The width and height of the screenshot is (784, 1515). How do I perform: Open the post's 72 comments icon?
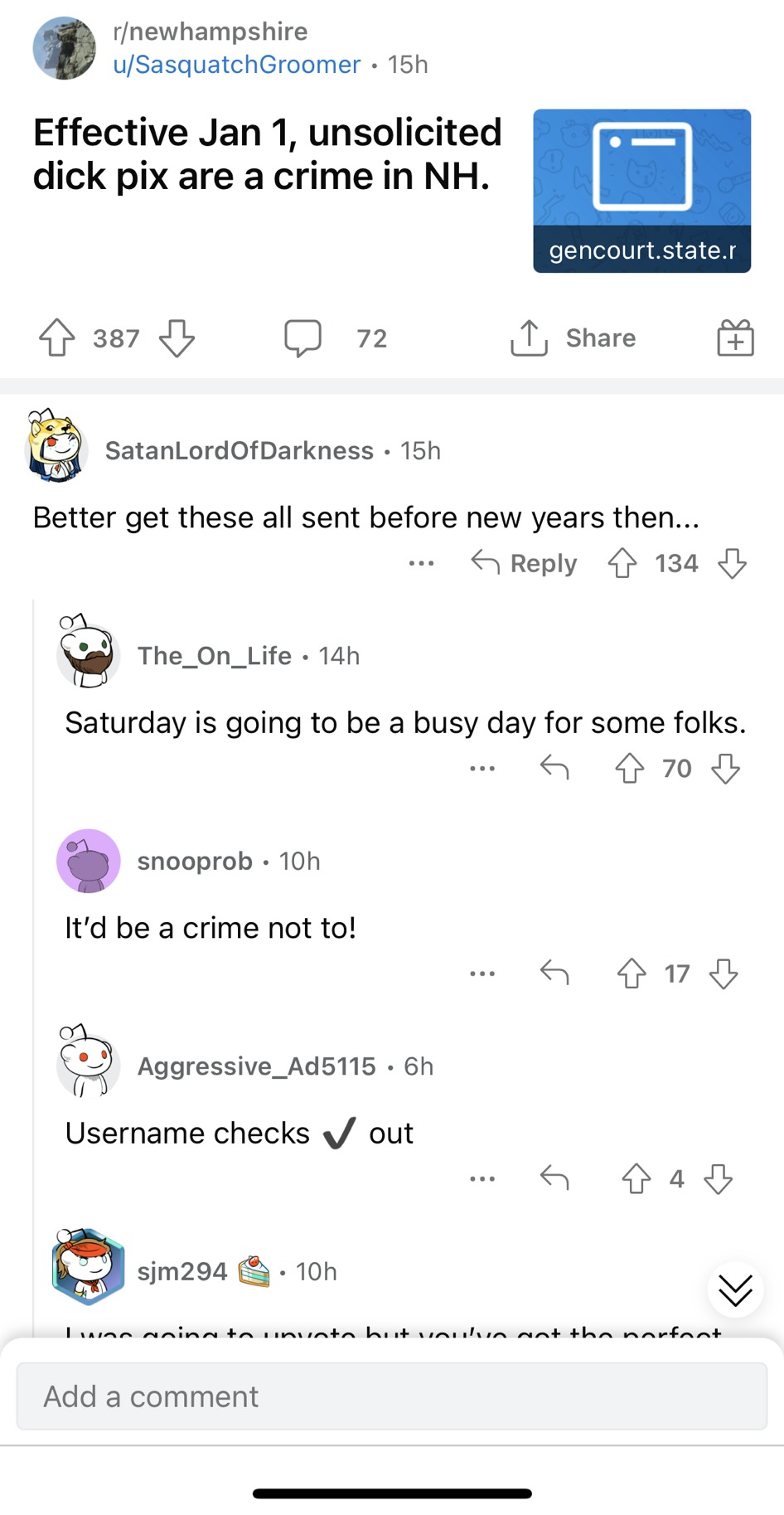coord(303,337)
